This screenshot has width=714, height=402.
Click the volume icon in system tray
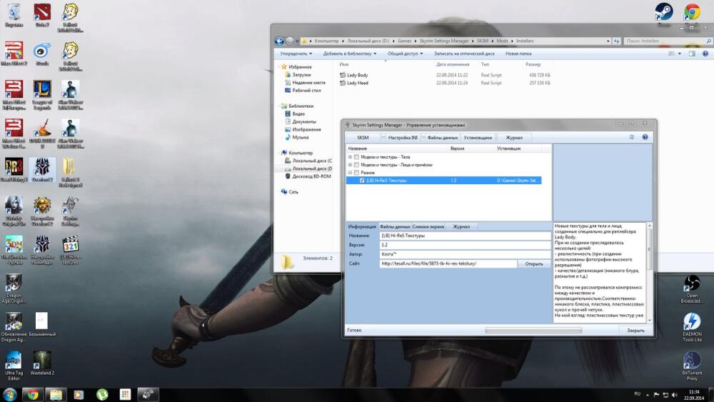coord(675,395)
